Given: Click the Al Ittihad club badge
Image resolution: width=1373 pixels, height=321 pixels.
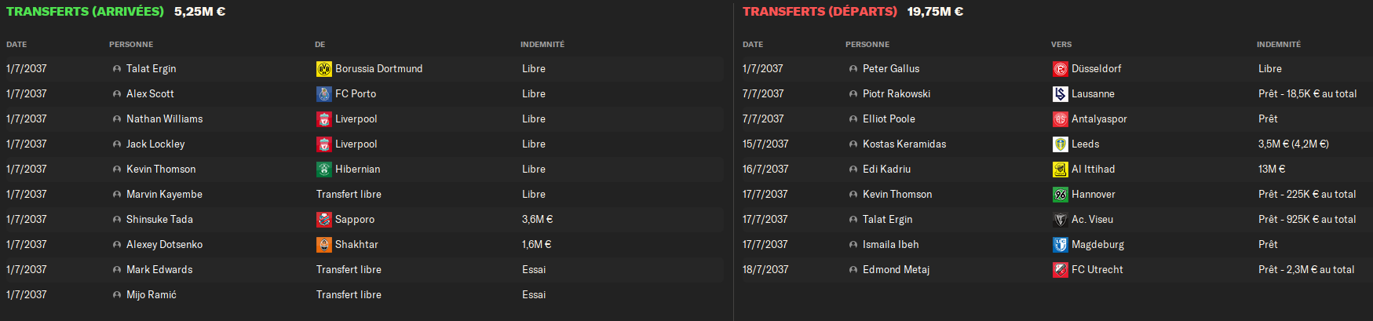Looking at the screenshot, I should tap(1060, 170).
